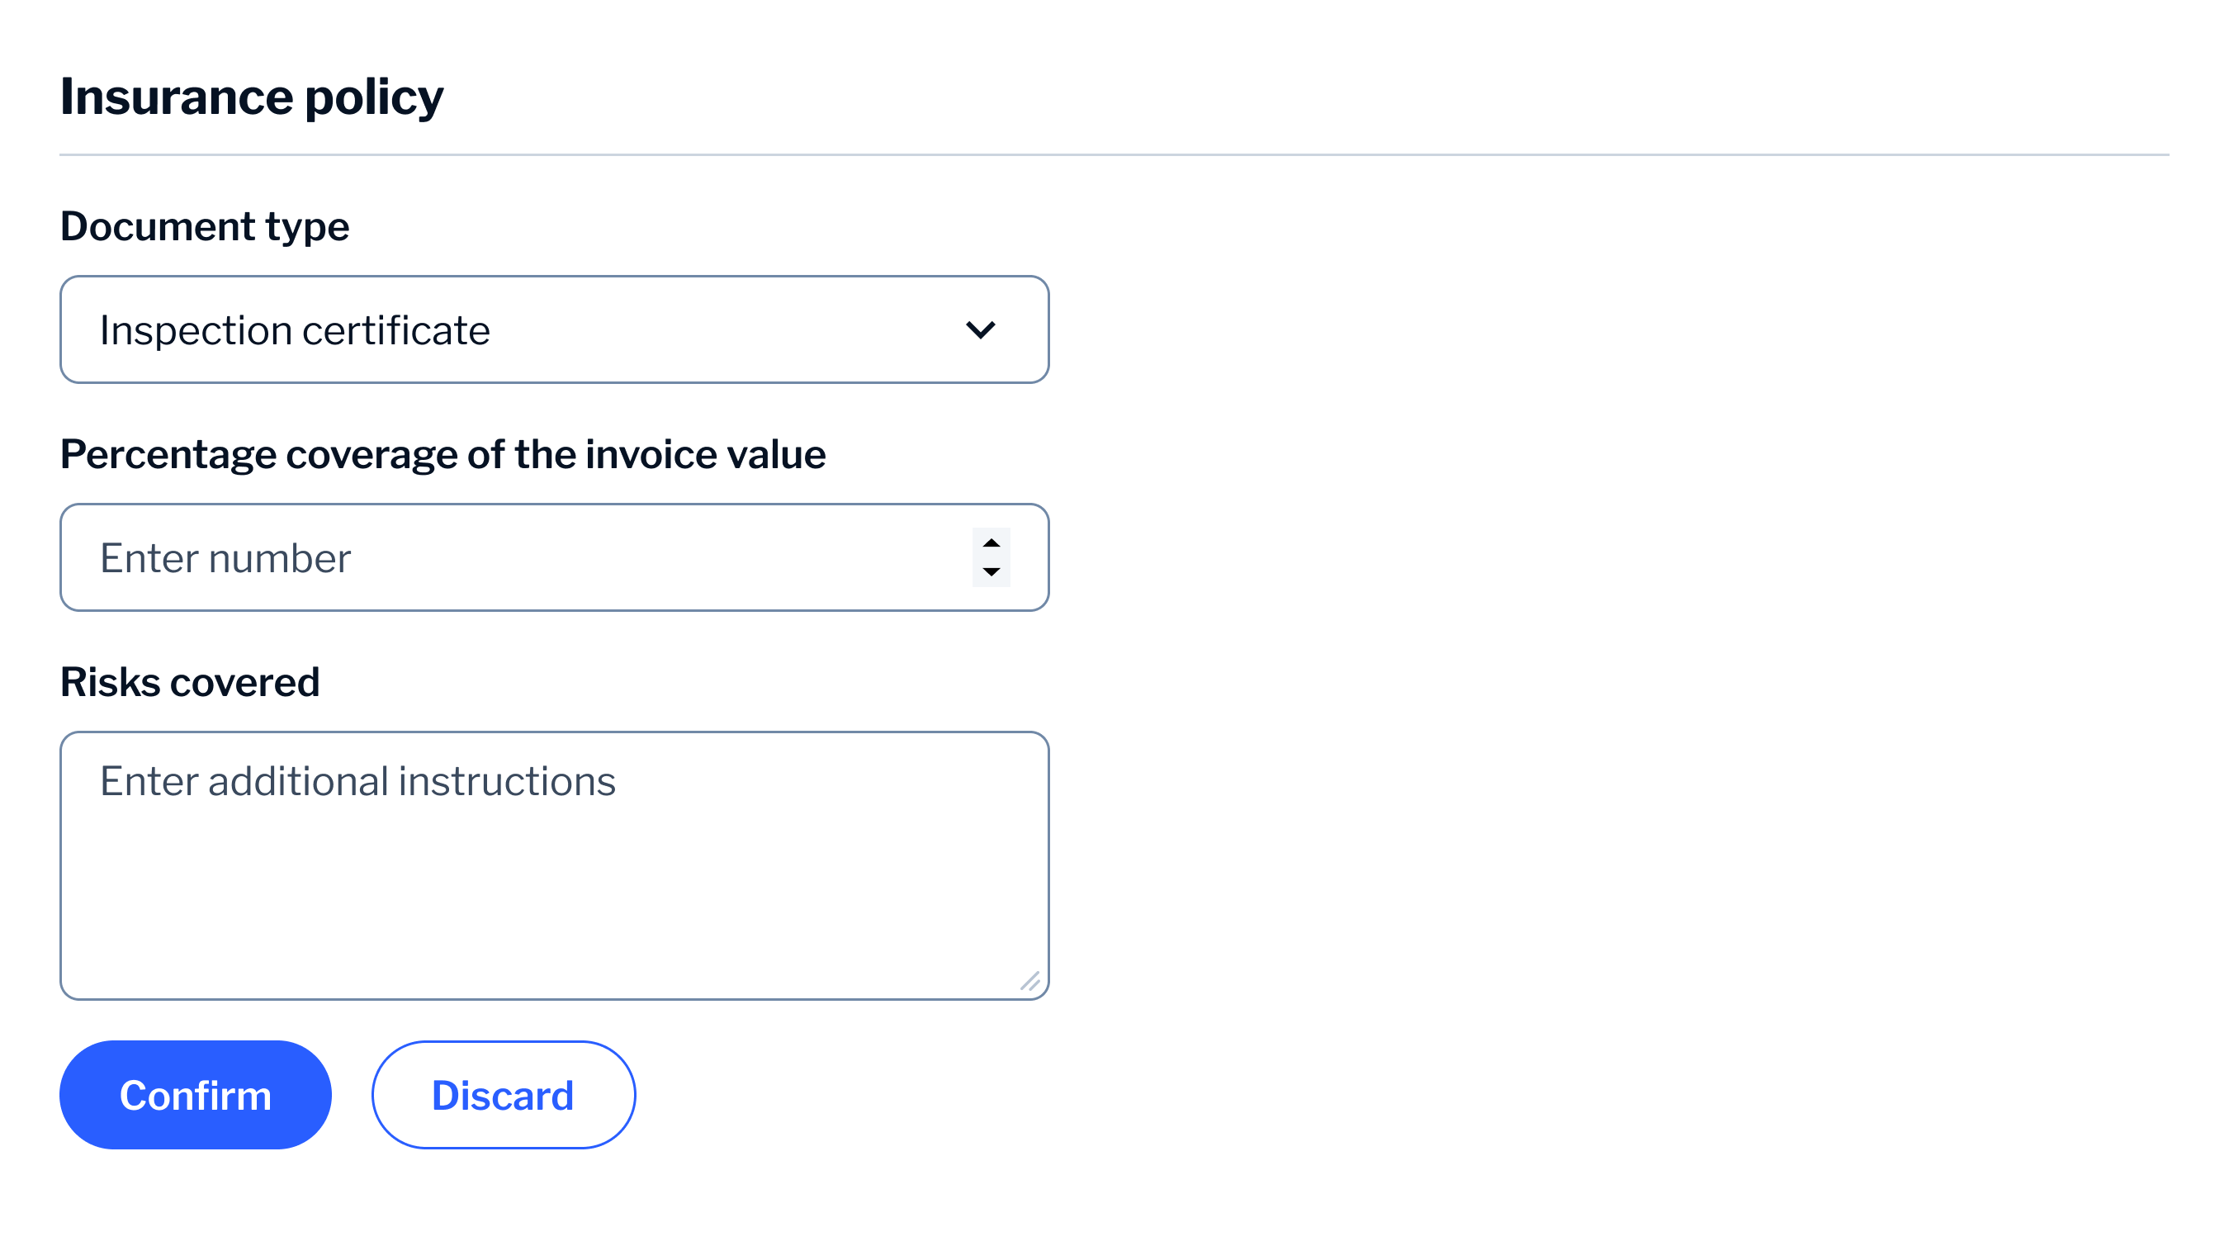Click the chevron arrow beside Inspection certificate
The image size is (2229, 1246).
[x=981, y=329]
